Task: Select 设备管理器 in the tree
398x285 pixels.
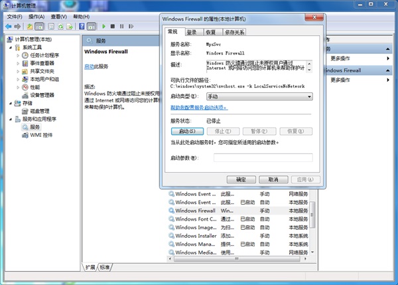Action: 41,95
